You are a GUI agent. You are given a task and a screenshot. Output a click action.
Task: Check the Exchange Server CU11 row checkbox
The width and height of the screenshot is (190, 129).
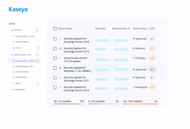click(55, 78)
